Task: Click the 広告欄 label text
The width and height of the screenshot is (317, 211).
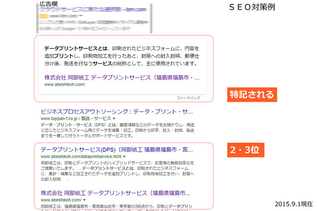Action: 49,4
